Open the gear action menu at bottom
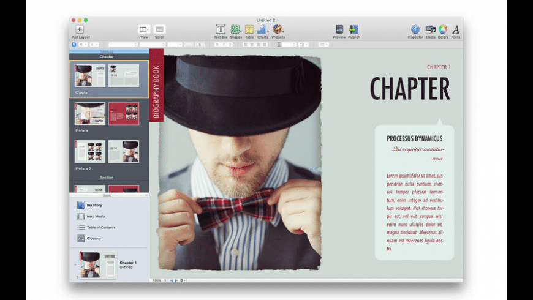 pyautogui.click(x=182, y=280)
